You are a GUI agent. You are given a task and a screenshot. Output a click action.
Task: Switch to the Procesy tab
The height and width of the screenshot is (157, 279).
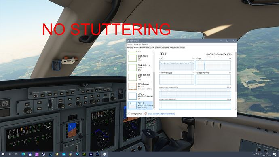[130, 48]
